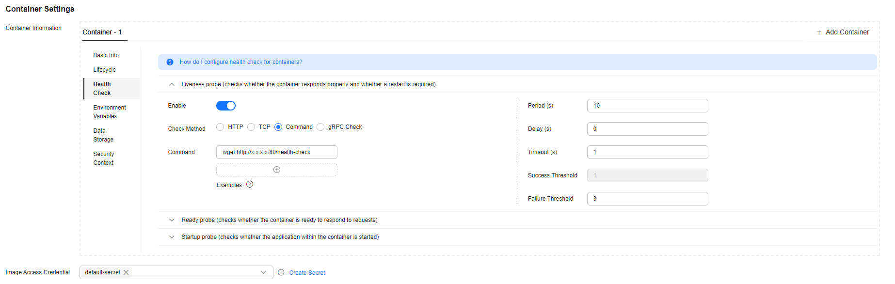Viewport: 895px width, 284px height.
Task: Open the Image Access Credential dropdown arrow
Action: coord(263,272)
